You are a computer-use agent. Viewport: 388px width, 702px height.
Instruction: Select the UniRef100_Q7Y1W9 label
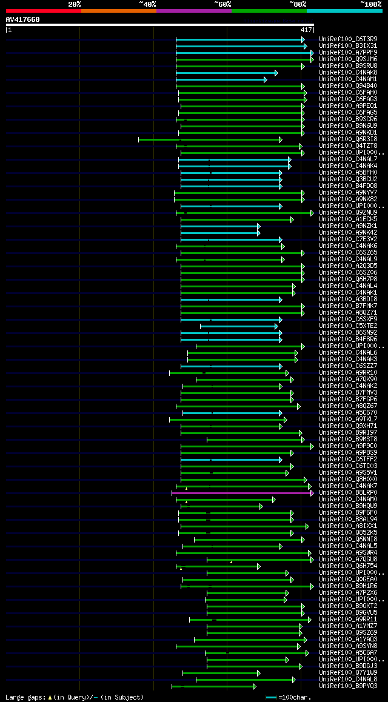[x=348, y=673]
